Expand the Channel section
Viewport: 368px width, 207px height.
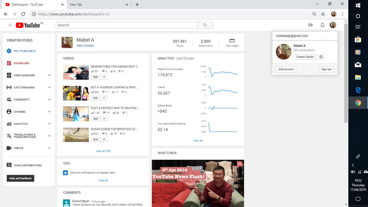click(49, 112)
